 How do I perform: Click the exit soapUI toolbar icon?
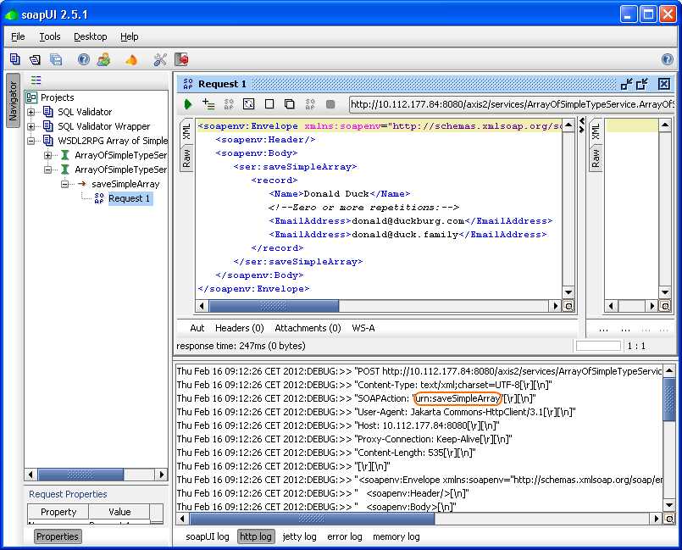(181, 59)
